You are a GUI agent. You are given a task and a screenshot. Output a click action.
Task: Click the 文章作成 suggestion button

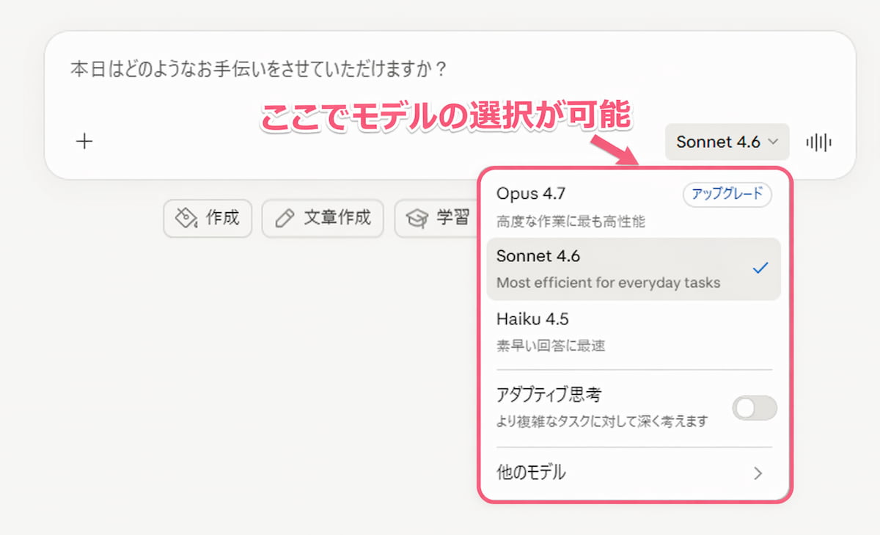323,218
